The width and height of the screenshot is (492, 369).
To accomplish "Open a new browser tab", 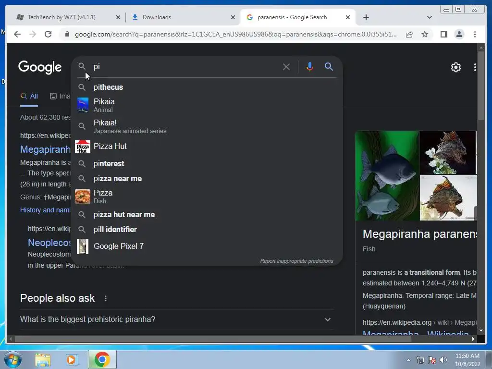I will [366, 17].
